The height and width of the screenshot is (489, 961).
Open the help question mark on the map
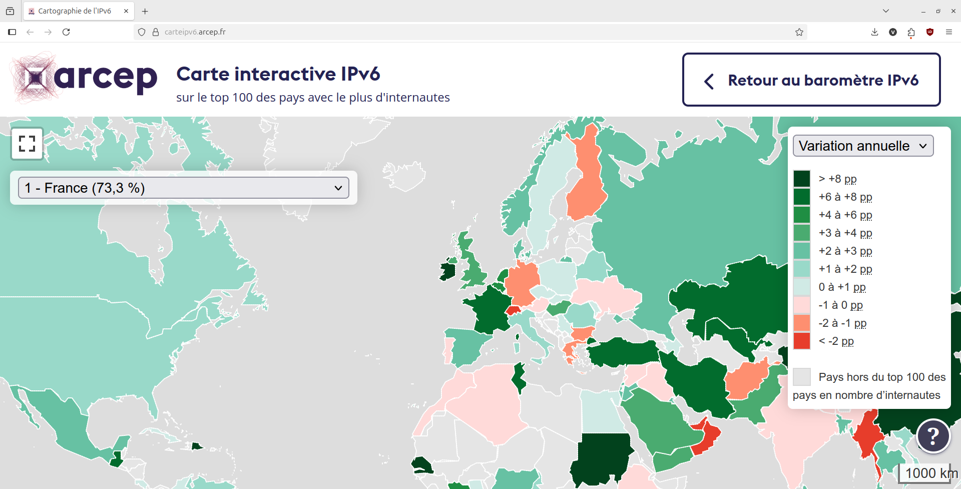click(x=933, y=436)
